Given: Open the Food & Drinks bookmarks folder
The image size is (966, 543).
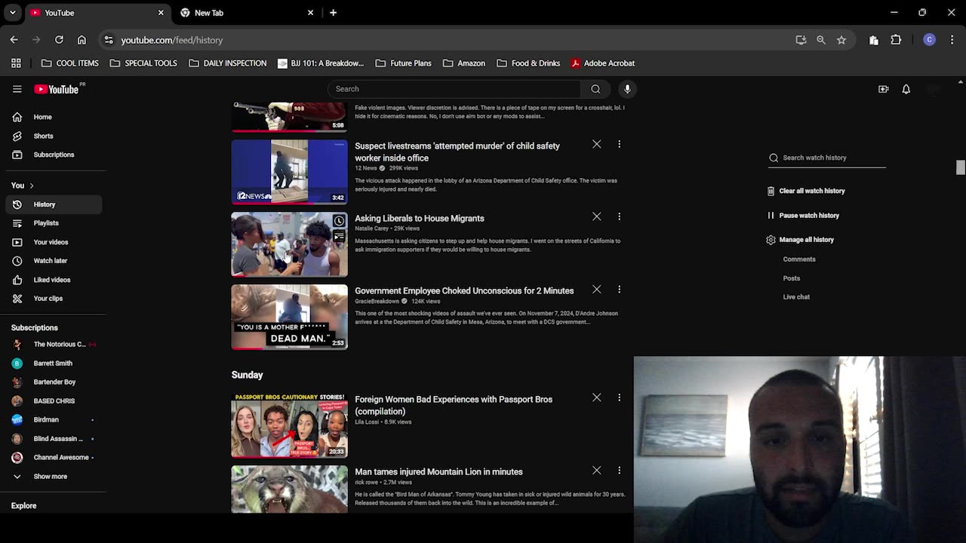Looking at the screenshot, I should [x=528, y=63].
